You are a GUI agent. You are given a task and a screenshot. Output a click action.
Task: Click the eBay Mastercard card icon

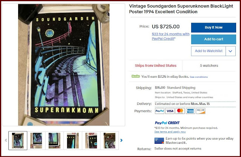(x=159, y=141)
